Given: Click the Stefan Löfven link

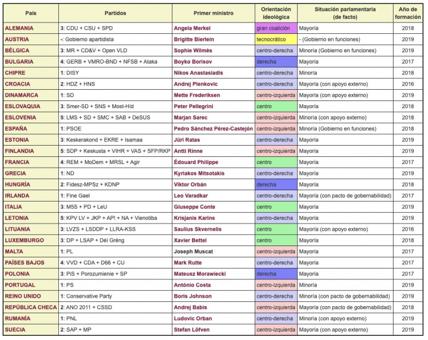Looking at the screenshot, I should tap(192, 330).
